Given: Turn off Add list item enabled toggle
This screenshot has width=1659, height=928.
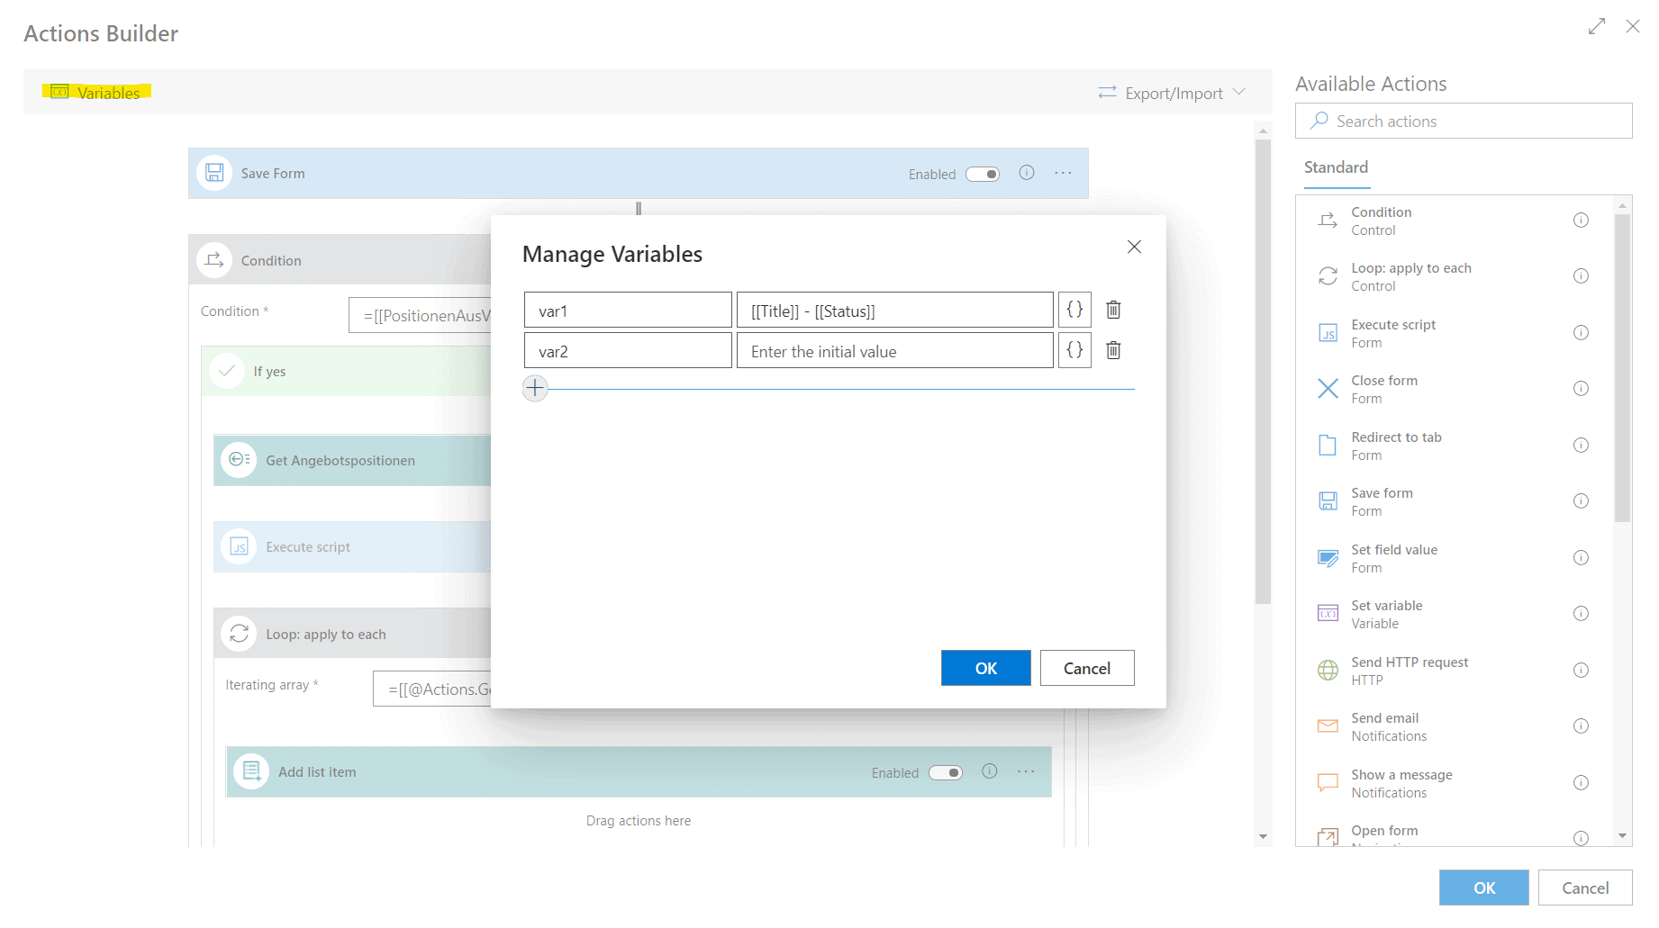Looking at the screenshot, I should [945, 772].
